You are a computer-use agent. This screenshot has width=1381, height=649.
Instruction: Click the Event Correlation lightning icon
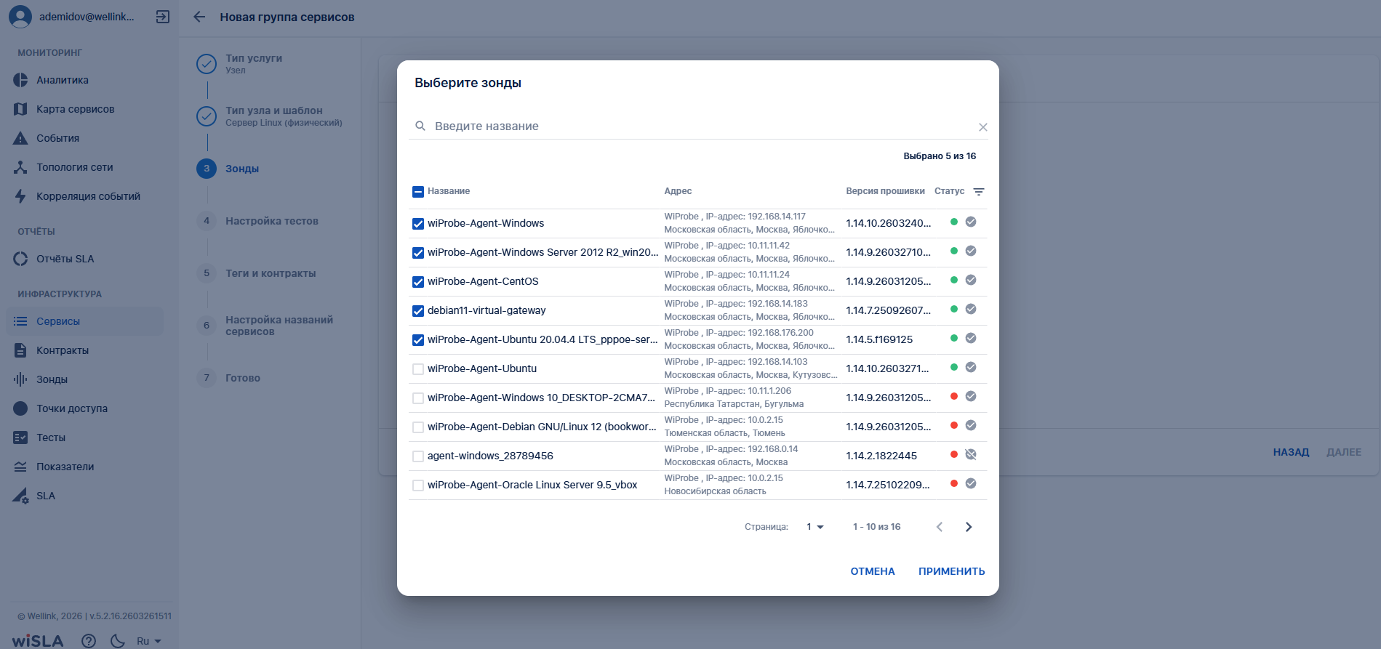click(20, 196)
